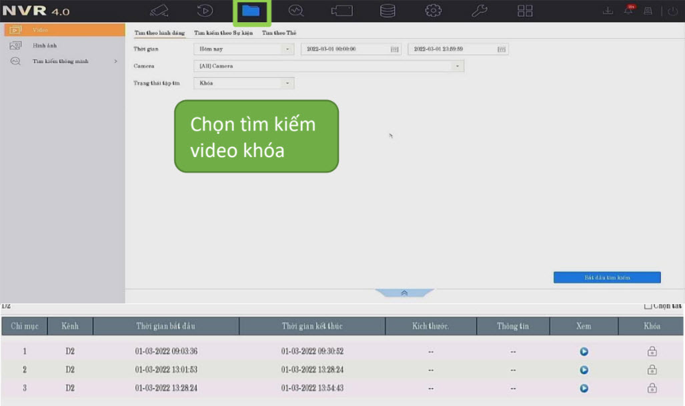
Task: Switch to 'Tìm kiếm theo Sự kiện' tab
Action: click(223, 33)
